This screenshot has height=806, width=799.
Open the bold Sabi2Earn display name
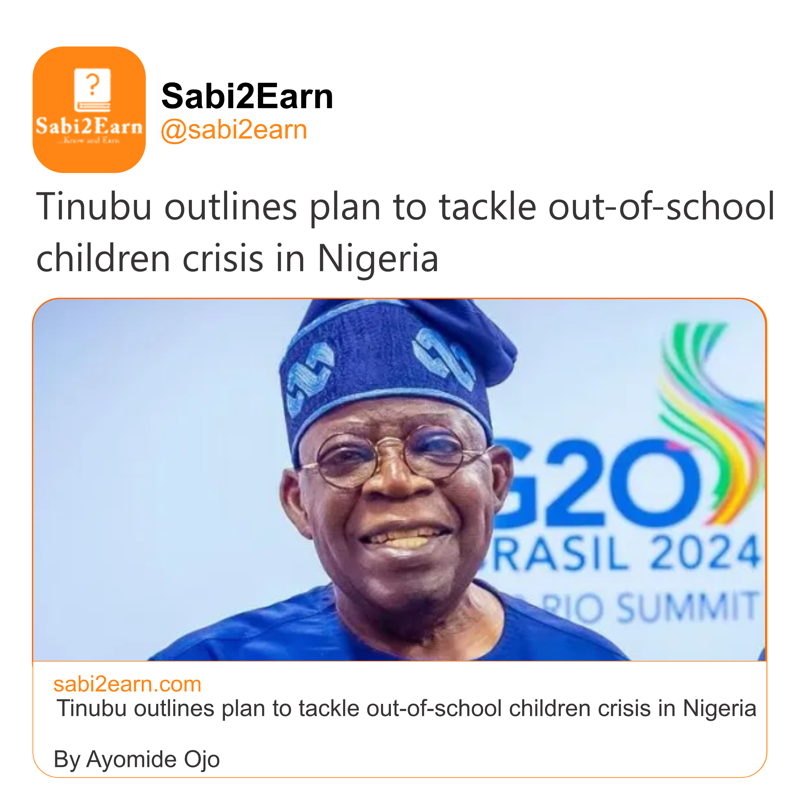tap(247, 96)
